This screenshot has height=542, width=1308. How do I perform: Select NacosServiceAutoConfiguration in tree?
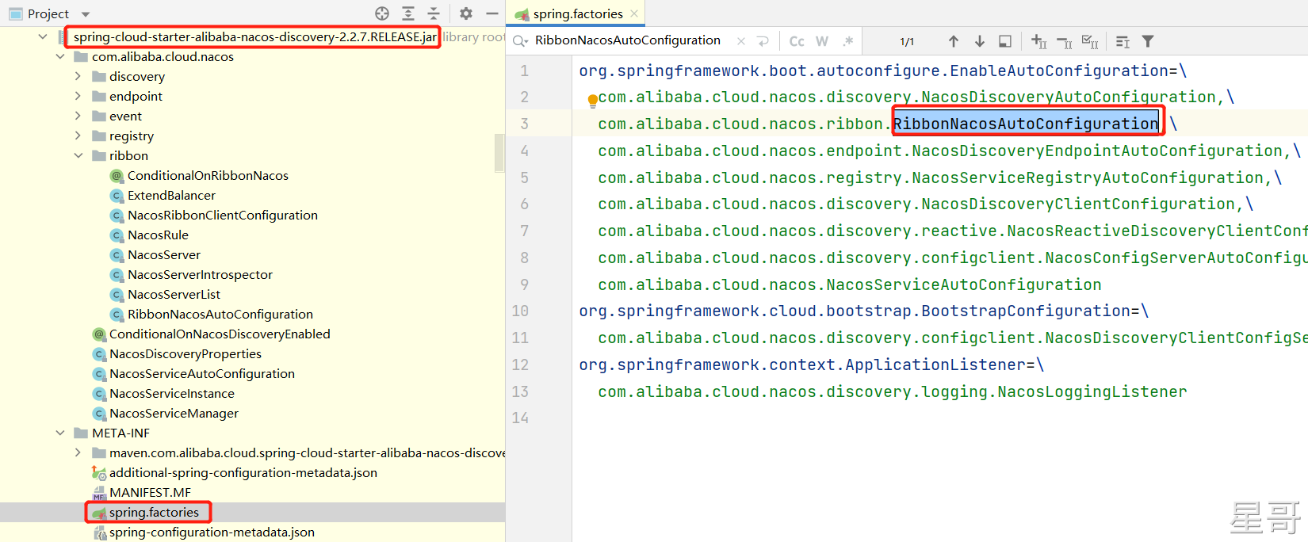[201, 373]
